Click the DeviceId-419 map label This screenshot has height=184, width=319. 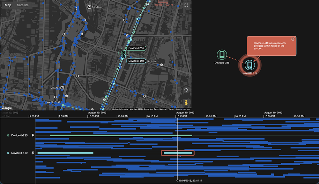coord(136,61)
